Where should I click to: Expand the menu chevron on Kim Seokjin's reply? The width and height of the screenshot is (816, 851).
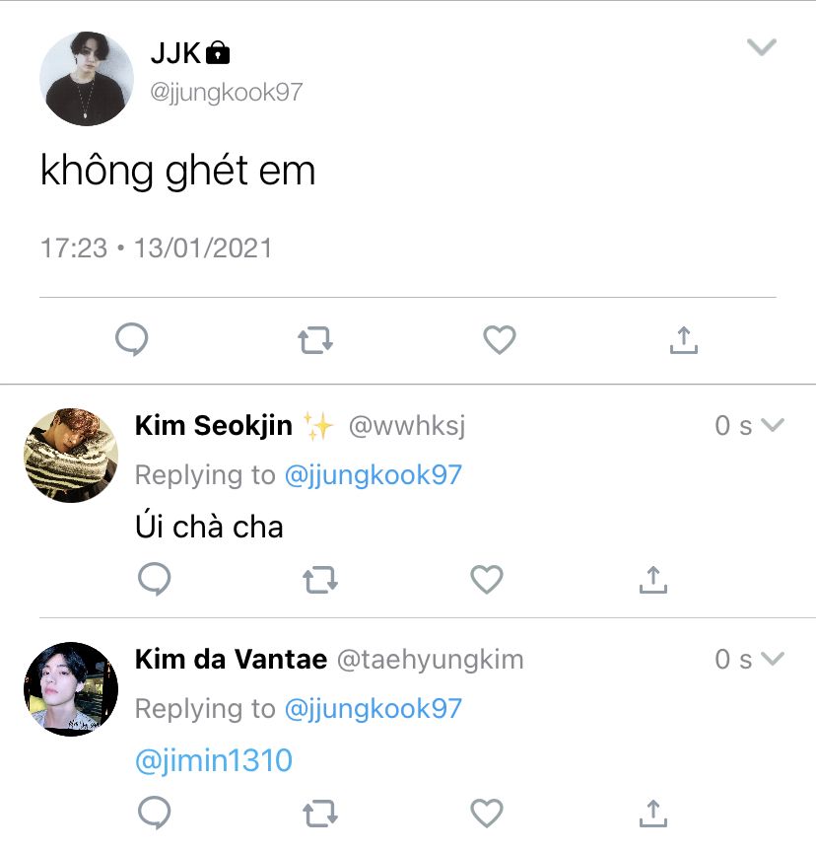tap(773, 424)
